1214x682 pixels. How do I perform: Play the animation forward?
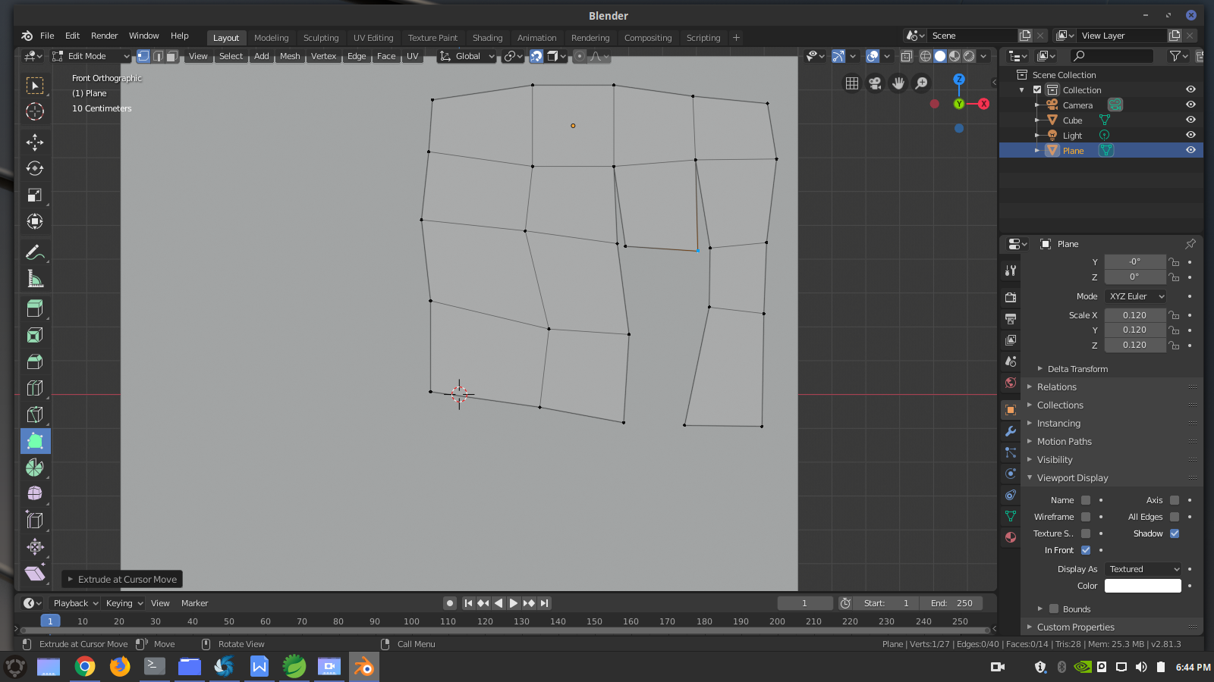click(514, 603)
